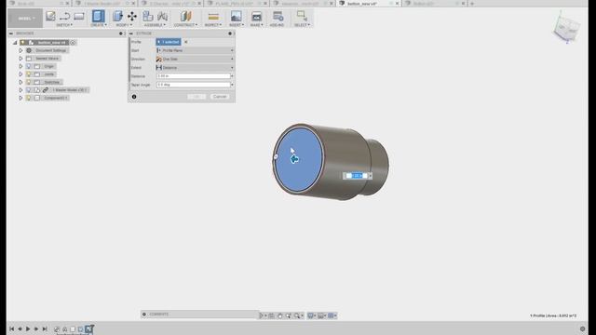This screenshot has width=596, height=335.
Task: Click the Inspect measure icon
Action: coord(213,17)
